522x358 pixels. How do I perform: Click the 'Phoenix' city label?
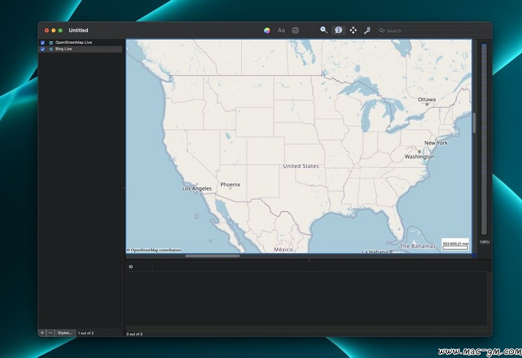tap(230, 184)
